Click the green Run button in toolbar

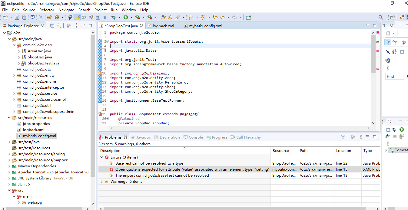click(x=125, y=18)
